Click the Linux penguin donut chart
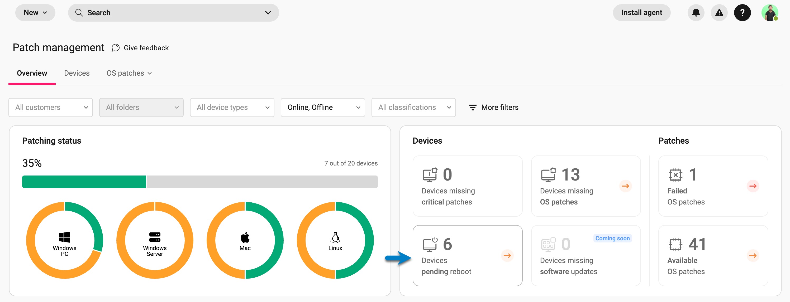 [x=335, y=240]
